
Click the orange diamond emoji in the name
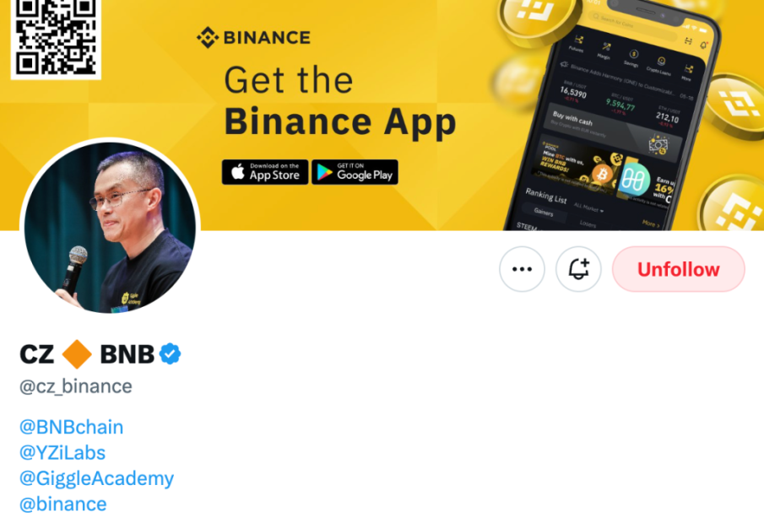(77, 354)
